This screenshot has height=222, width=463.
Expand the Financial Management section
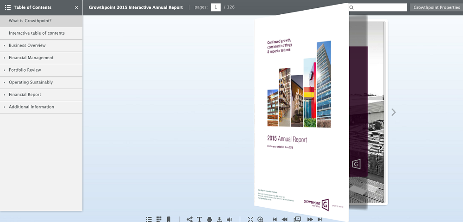point(5,58)
